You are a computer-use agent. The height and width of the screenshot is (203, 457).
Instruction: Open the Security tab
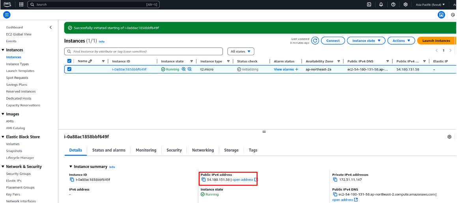(174, 150)
